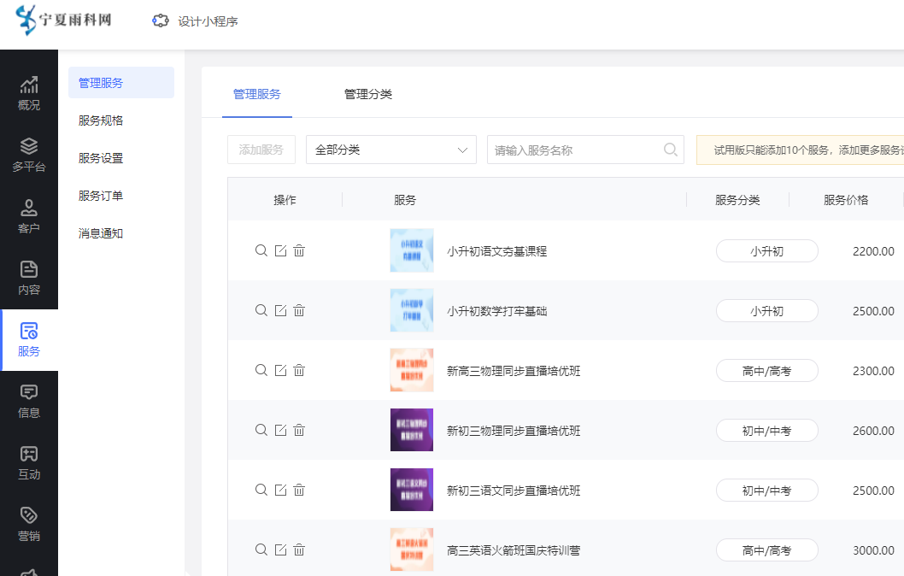904x576 pixels.
Task: Edit the 新高三物理同步直播培优班 service
Action: pos(281,370)
